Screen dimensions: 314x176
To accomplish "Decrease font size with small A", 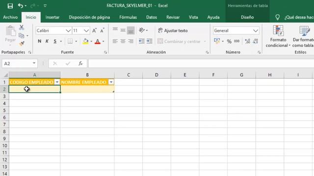I will (103, 30).
